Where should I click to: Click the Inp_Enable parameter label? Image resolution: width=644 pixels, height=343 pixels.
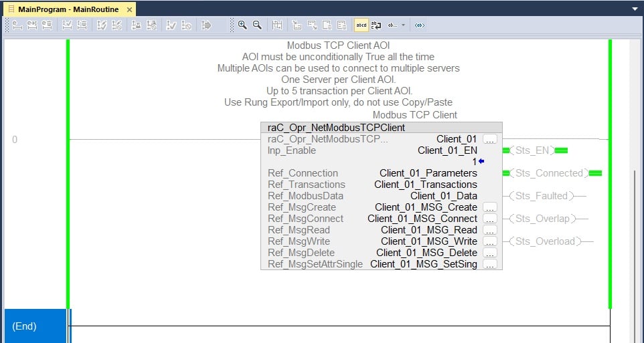click(x=292, y=150)
